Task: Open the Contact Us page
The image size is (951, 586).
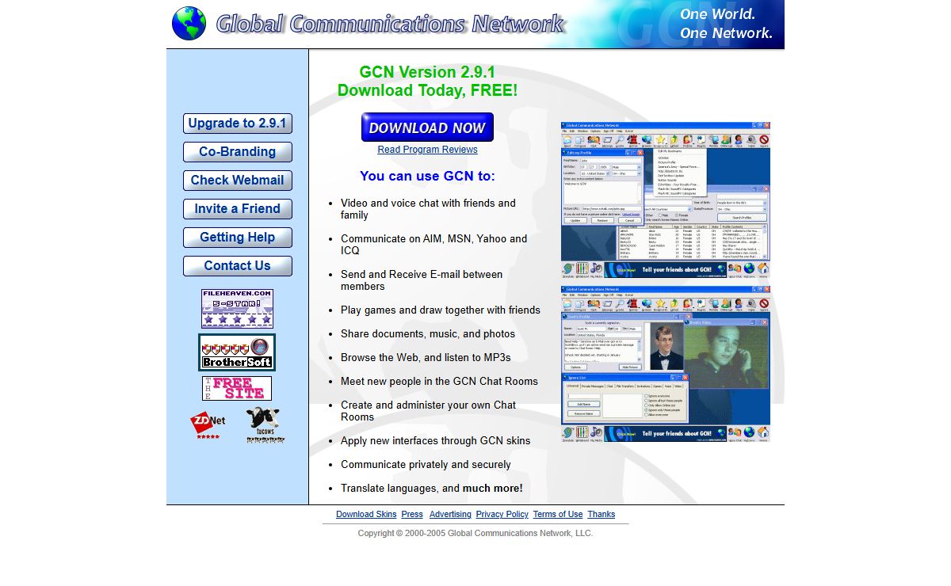Action: (238, 266)
